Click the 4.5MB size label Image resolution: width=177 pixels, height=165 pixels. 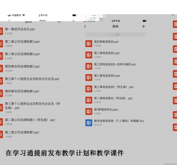pyautogui.click(x=8, y=96)
